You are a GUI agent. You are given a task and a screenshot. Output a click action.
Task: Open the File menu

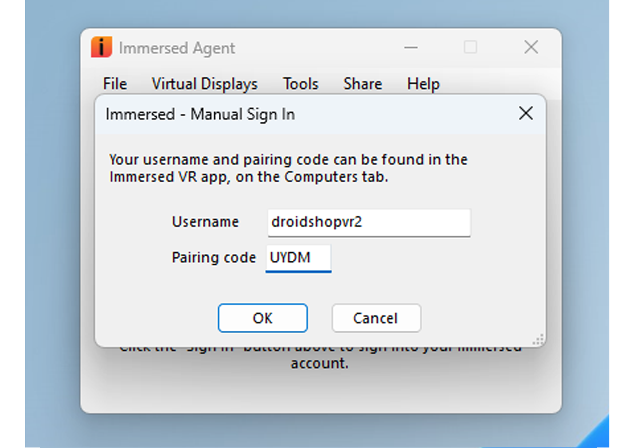(x=115, y=84)
